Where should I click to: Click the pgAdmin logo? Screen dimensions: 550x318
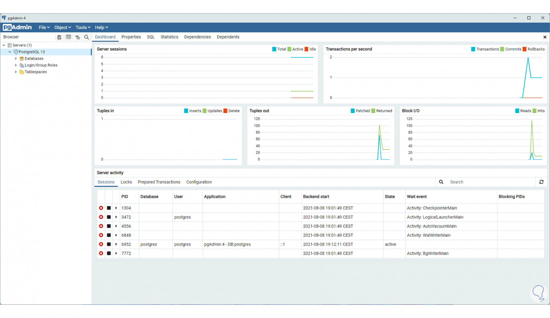(17, 27)
